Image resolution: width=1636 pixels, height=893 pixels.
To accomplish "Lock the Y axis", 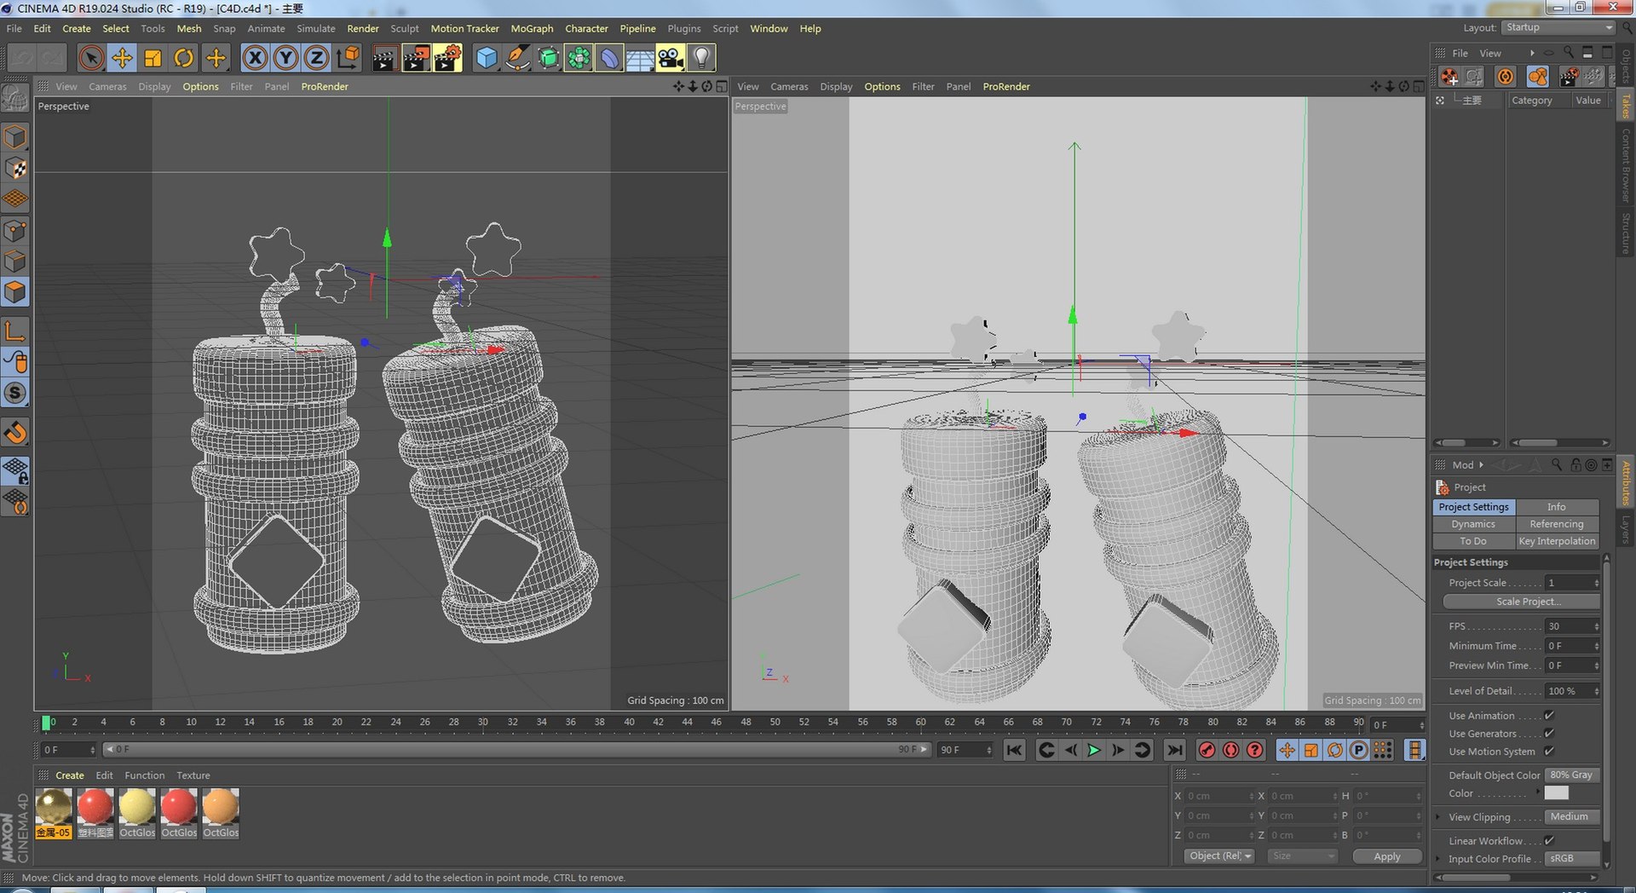I will click(285, 58).
